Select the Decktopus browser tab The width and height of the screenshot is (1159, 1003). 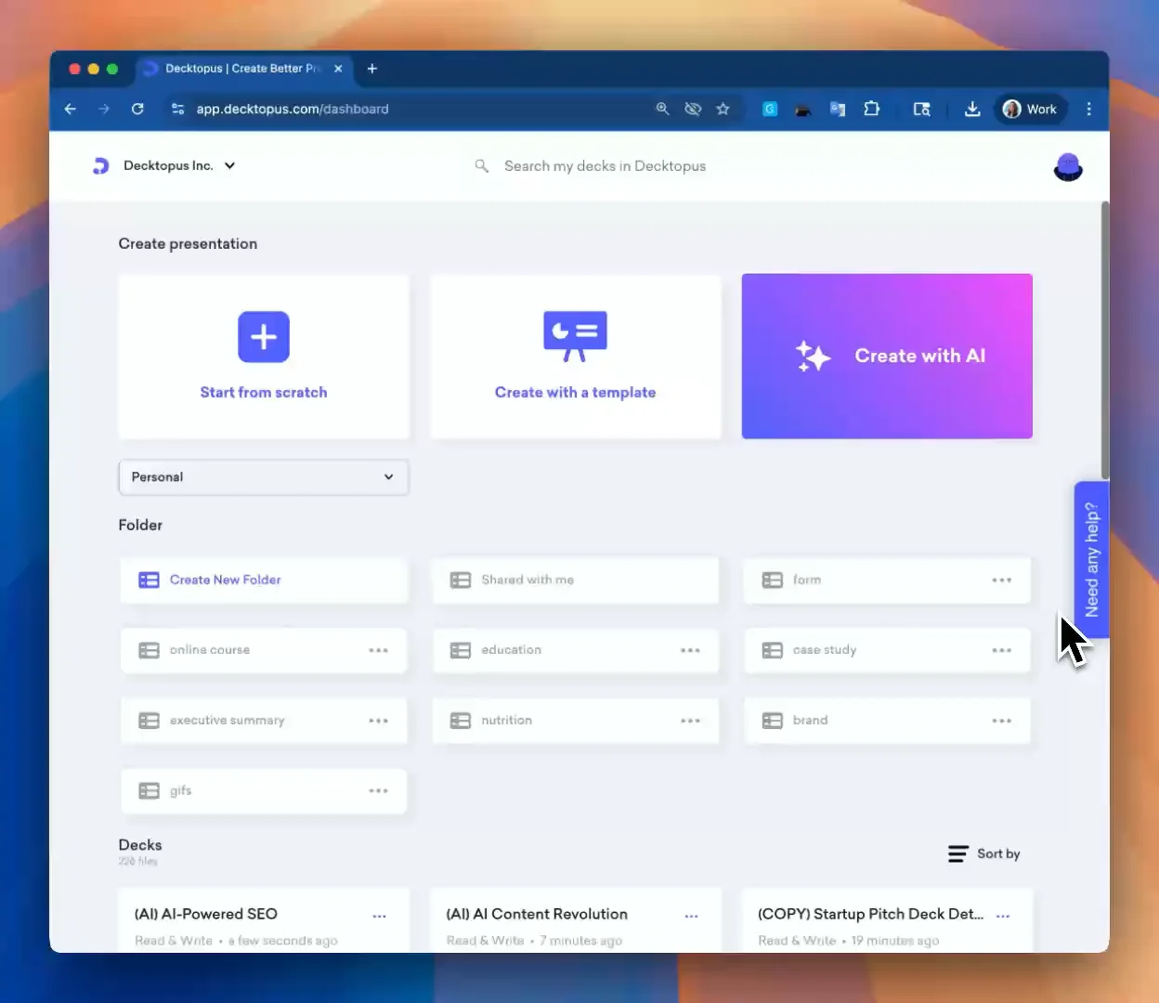pos(241,69)
